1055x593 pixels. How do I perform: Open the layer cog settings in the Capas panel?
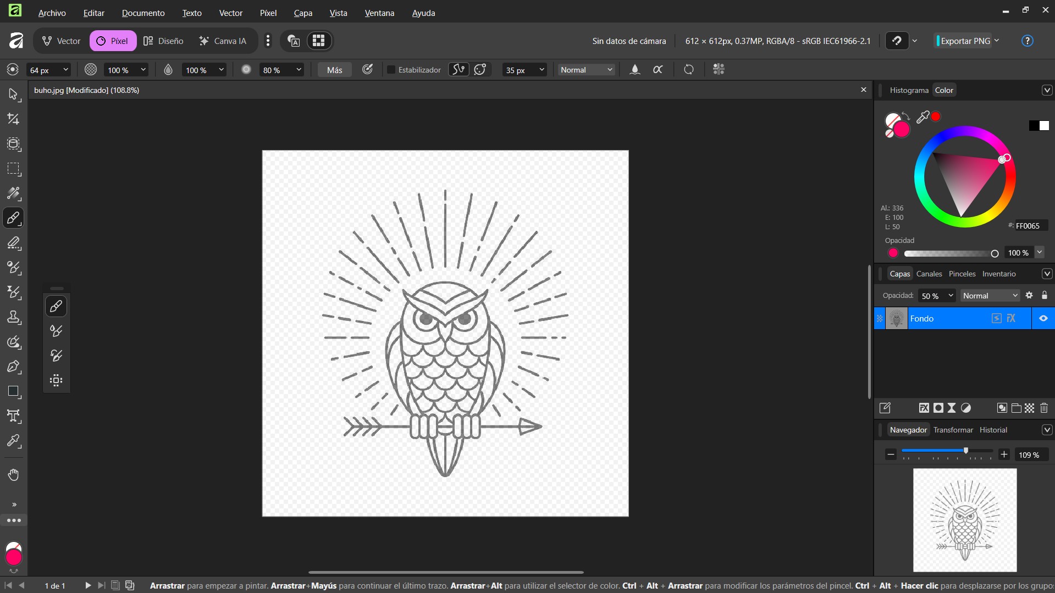(x=1029, y=295)
